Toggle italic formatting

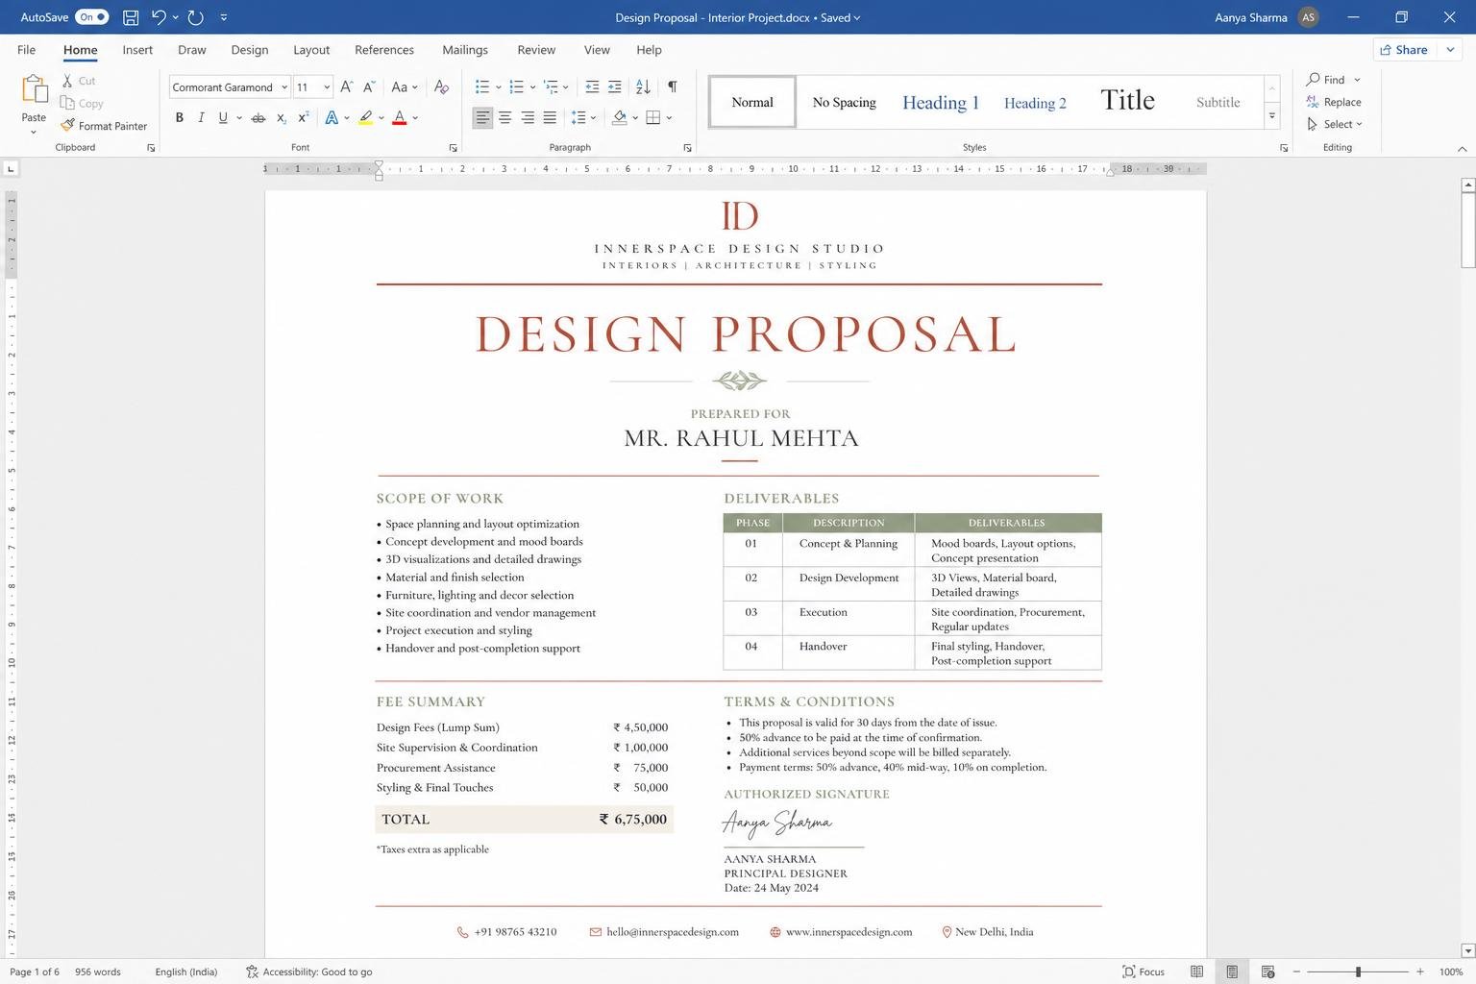pyautogui.click(x=201, y=117)
